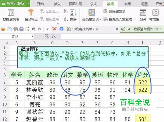
Task: Open the Name Box dropdown arrow
Action: coord(32,36)
